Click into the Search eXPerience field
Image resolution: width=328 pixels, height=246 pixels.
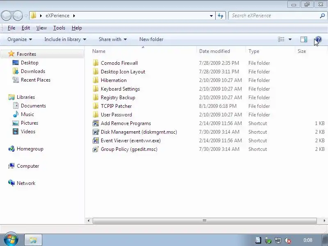(x=274, y=16)
